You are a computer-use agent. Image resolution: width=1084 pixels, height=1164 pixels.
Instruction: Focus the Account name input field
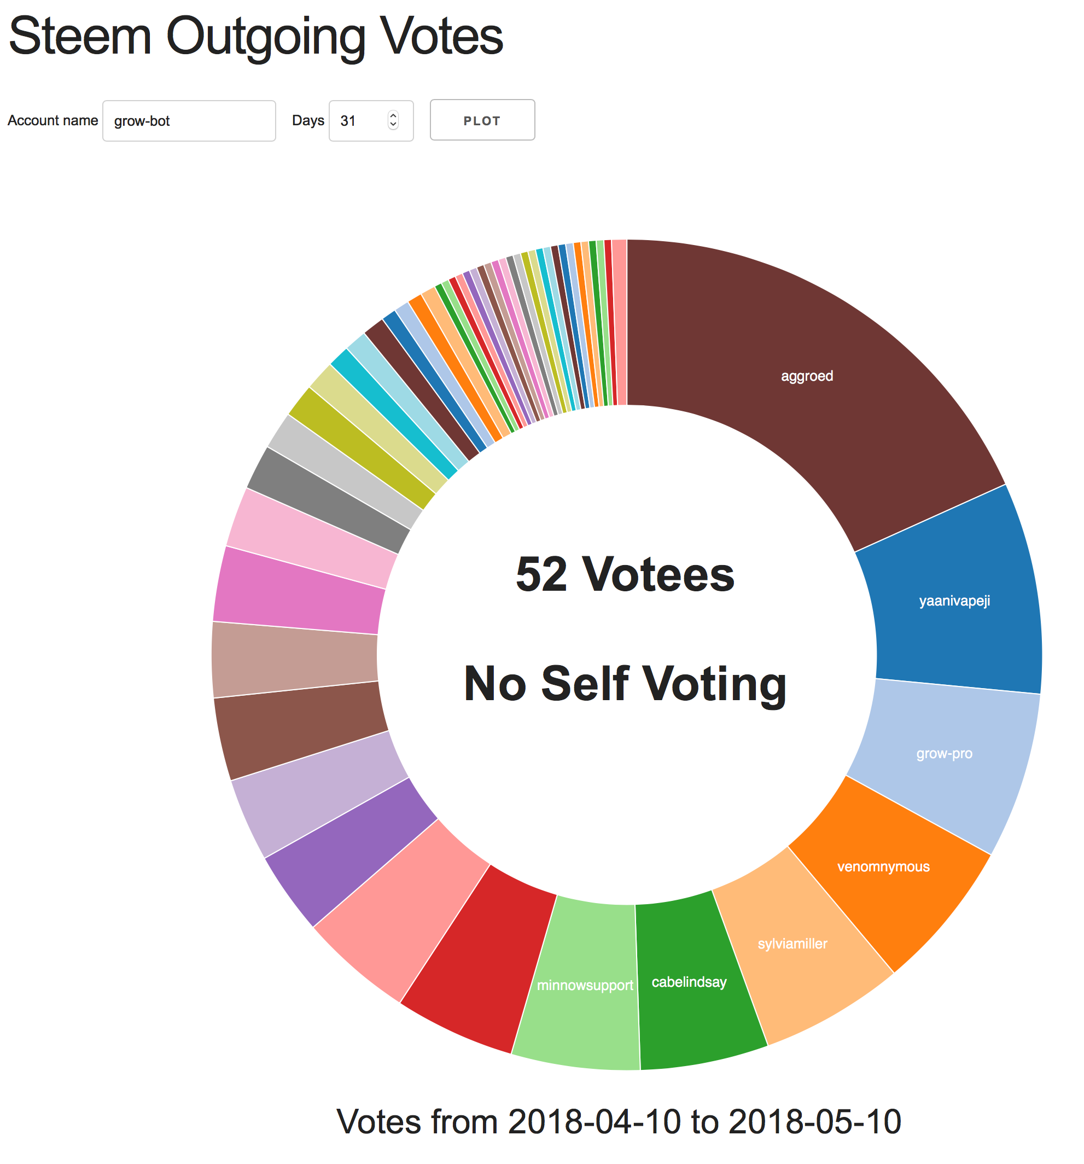189,121
